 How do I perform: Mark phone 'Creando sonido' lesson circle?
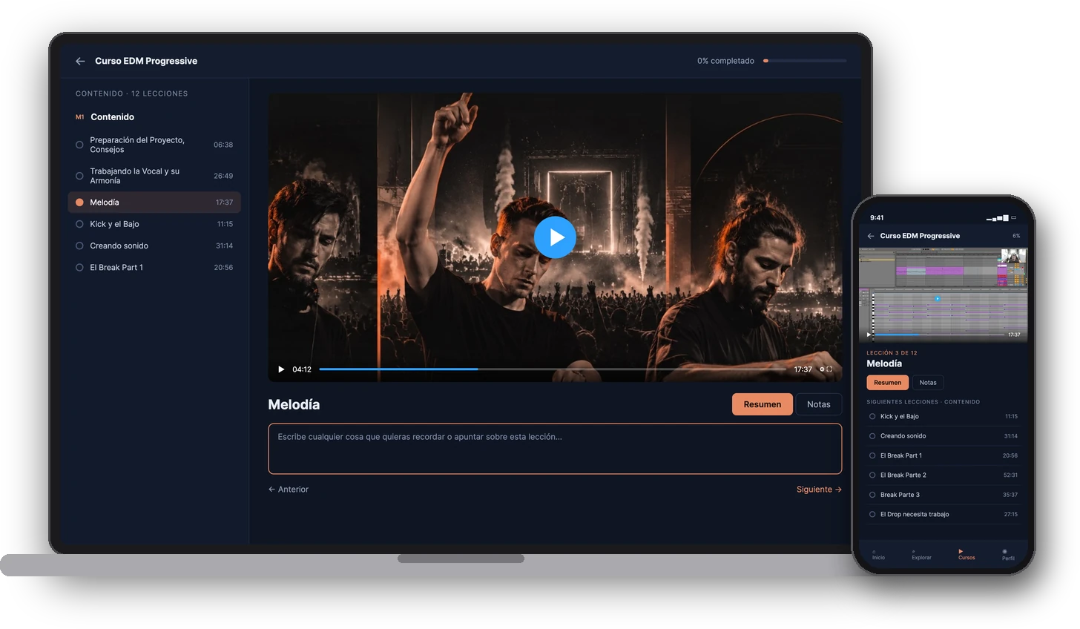pyautogui.click(x=872, y=436)
